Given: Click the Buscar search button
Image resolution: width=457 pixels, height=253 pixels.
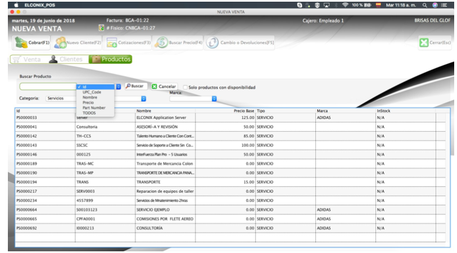Looking at the screenshot, I should coord(135,86).
